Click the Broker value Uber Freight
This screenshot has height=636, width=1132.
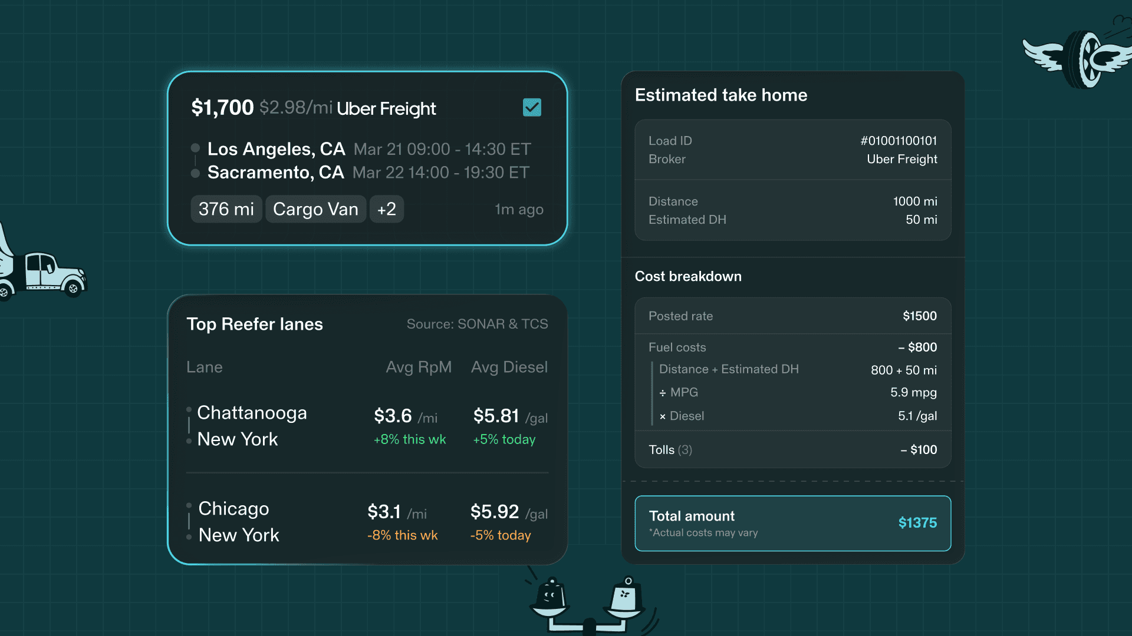click(x=902, y=160)
